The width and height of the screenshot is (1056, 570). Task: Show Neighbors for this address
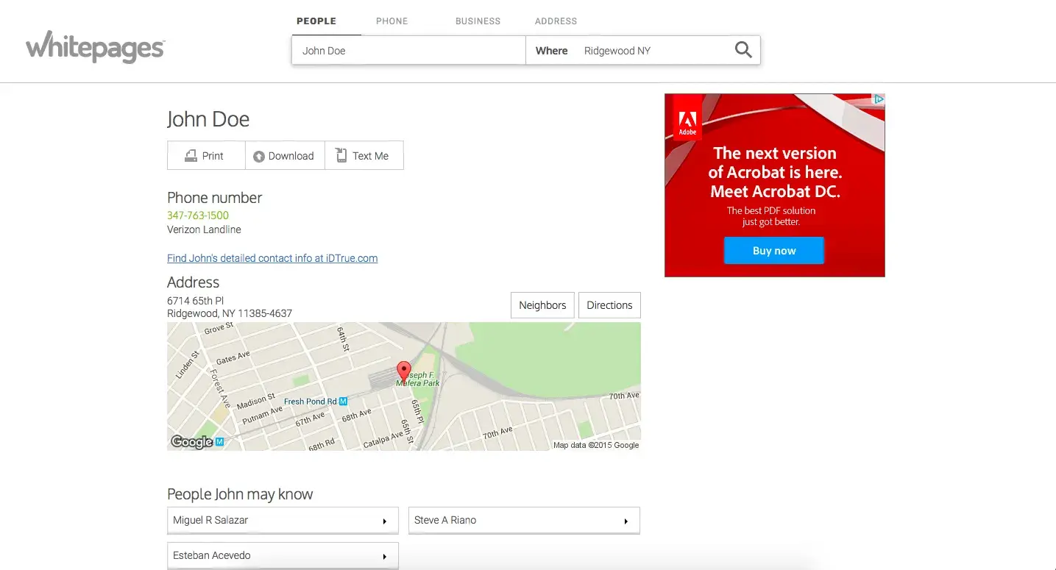pos(542,305)
